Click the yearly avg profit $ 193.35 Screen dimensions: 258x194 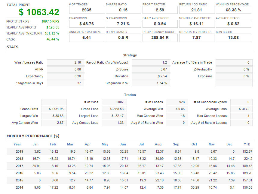[53, 27]
